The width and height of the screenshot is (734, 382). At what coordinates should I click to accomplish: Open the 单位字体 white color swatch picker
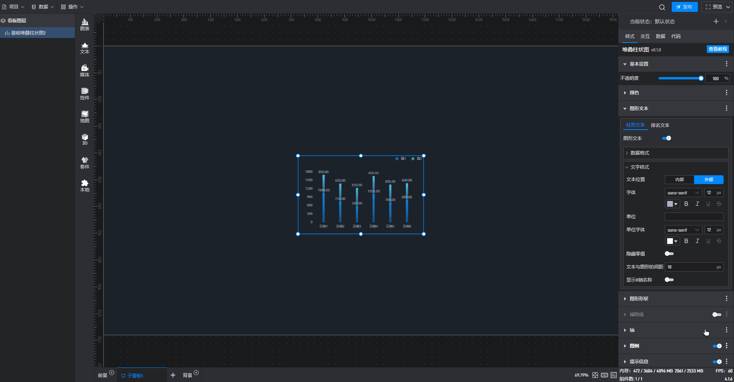(x=672, y=241)
